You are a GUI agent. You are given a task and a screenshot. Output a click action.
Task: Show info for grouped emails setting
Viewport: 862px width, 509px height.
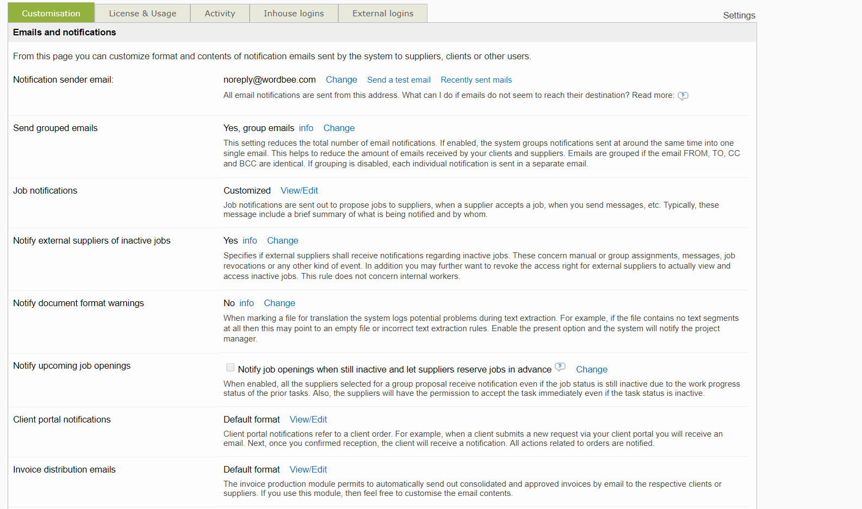point(306,128)
